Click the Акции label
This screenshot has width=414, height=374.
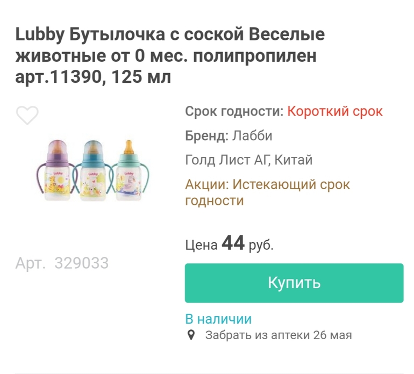click(207, 185)
